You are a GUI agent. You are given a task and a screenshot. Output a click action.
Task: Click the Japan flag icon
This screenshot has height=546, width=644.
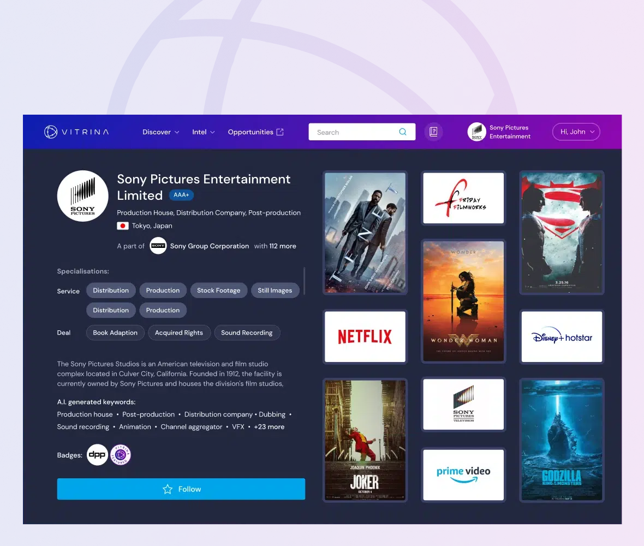(122, 225)
